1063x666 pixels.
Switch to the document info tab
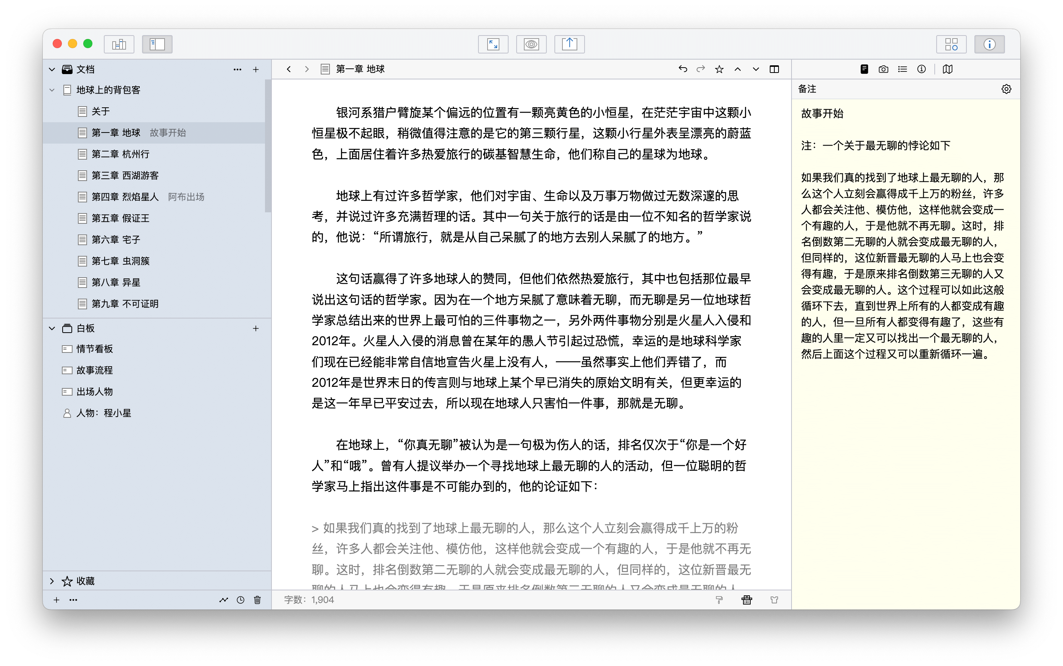[x=921, y=69]
